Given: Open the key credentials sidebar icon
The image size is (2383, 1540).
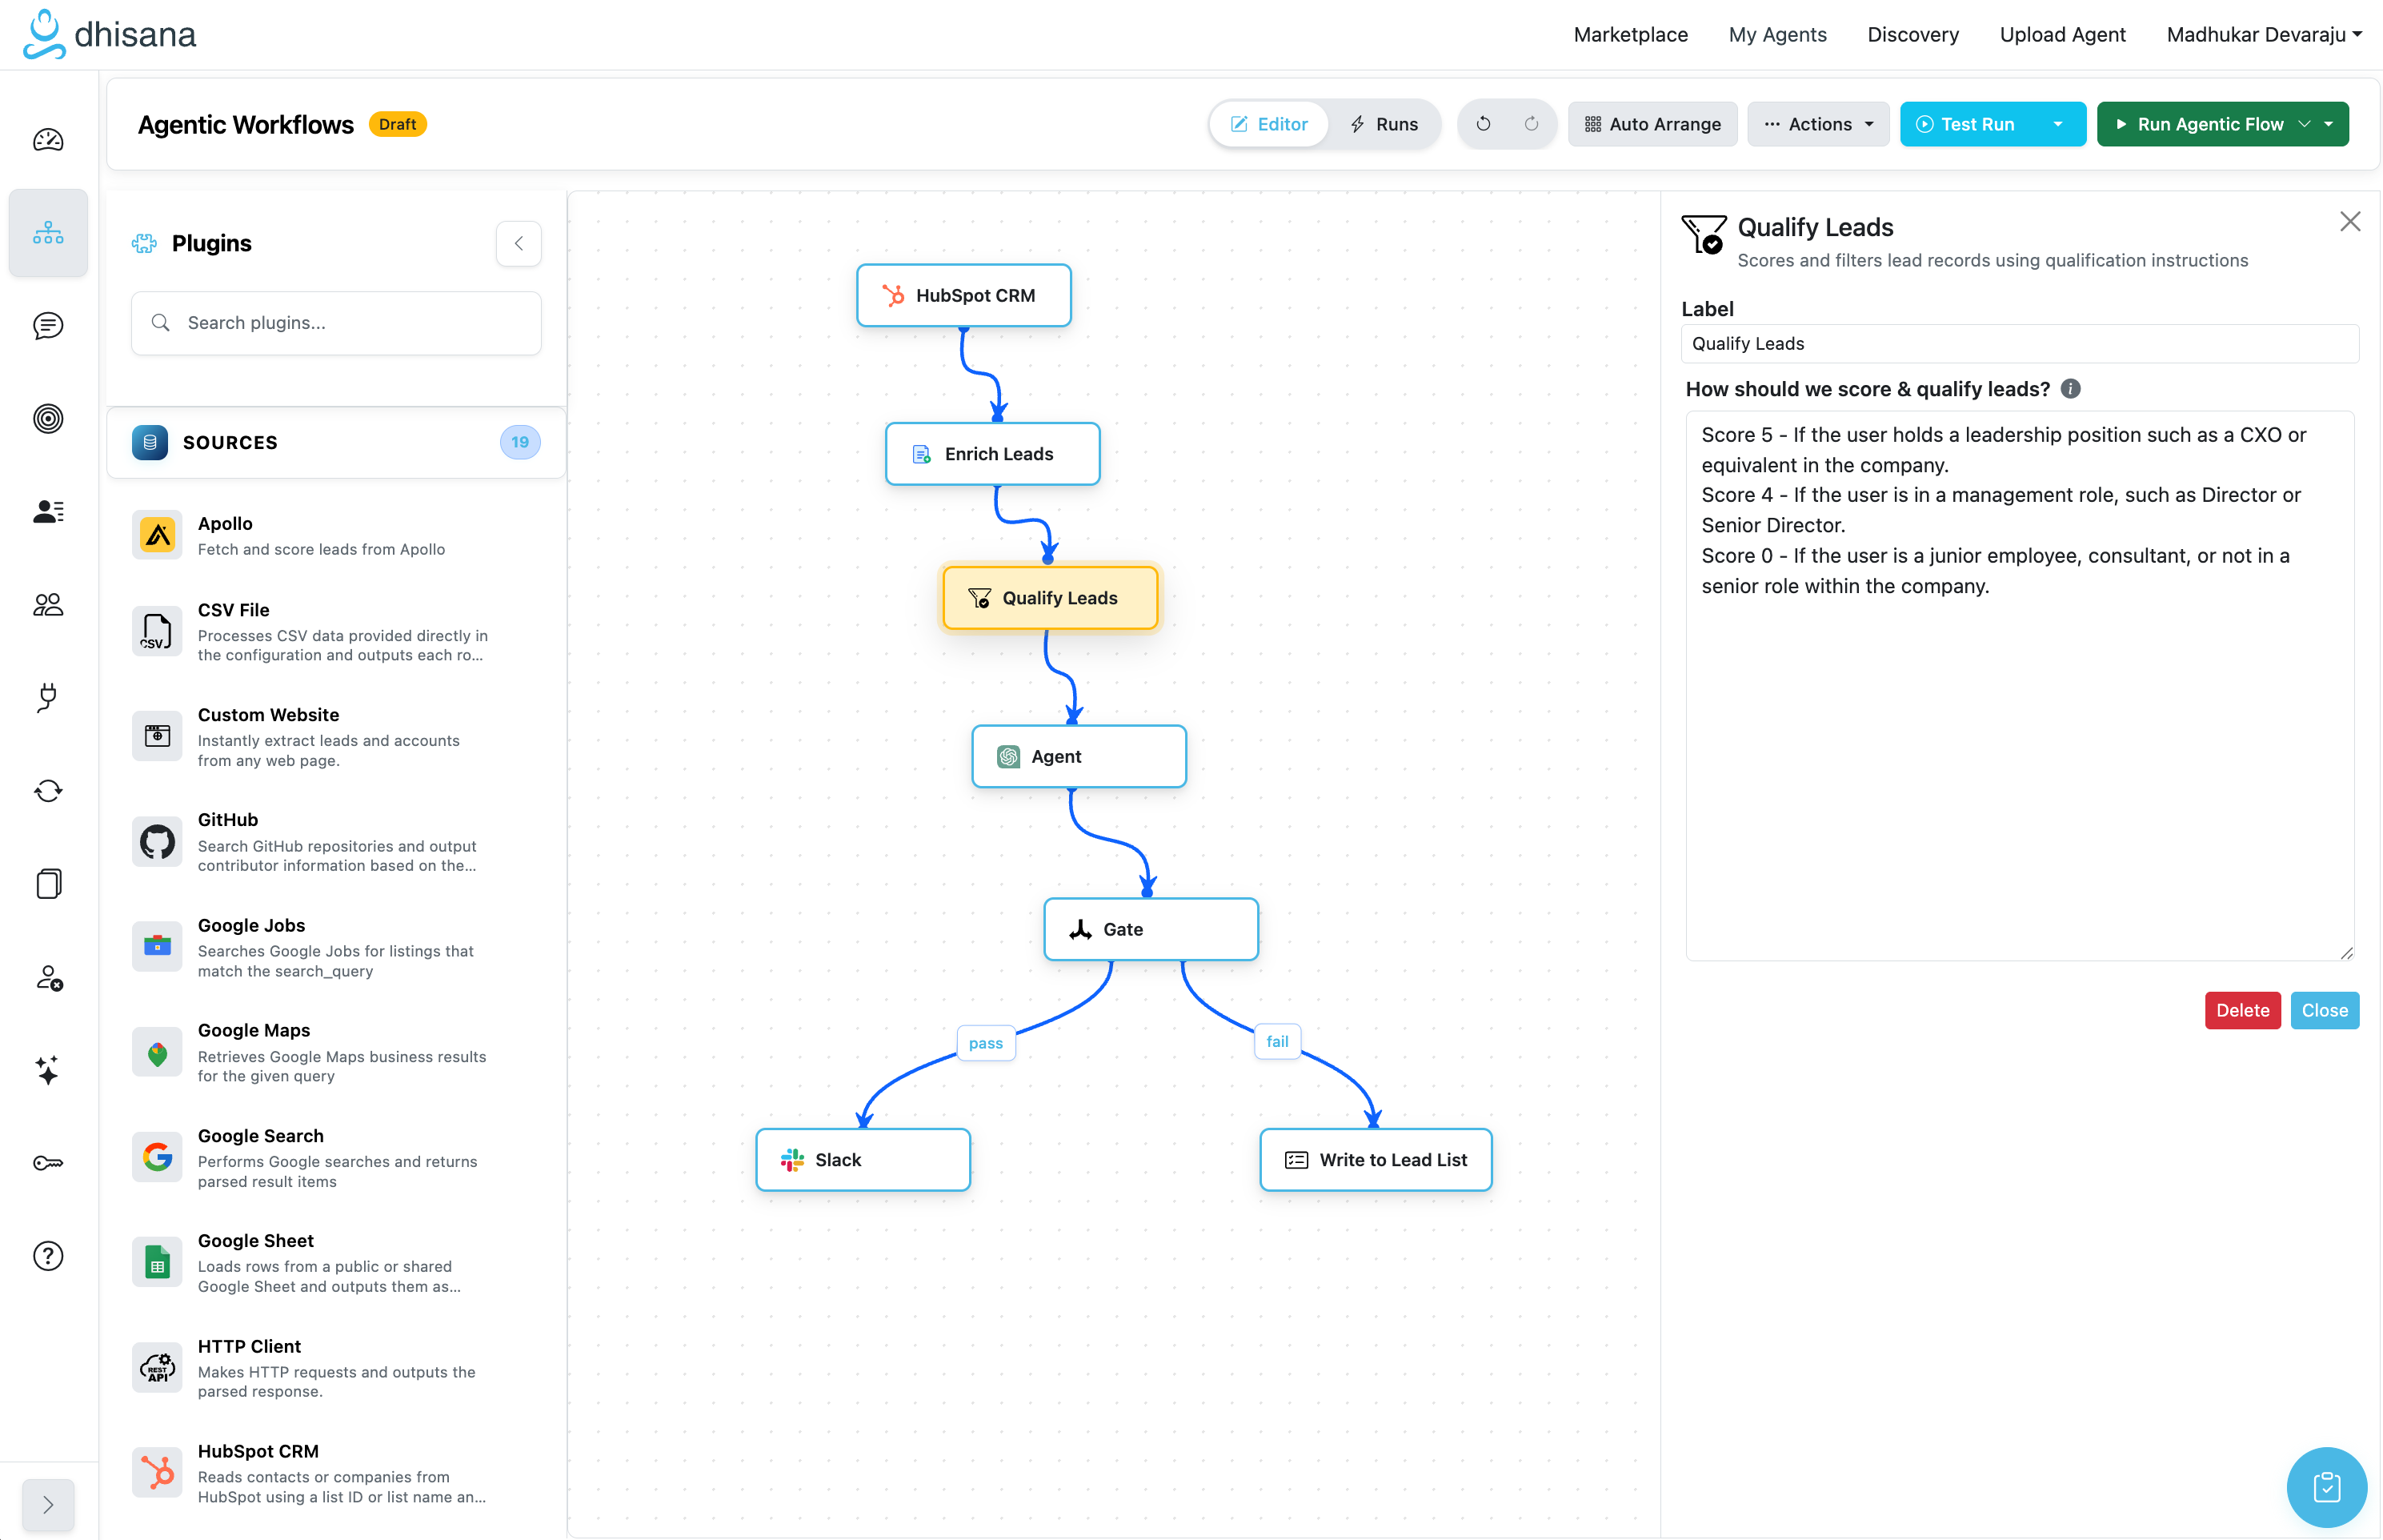Looking at the screenshot, I should [x=48, y=1163].
